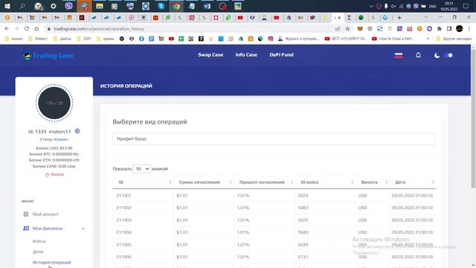The height and width of the screenshot is (268, 476).
Task: Click the Trading Case logo
Action: [x=48, y=56]
